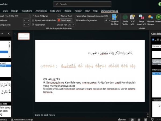
Task: Toggle the Ayat Al-Qur'an checkbox
Action: click(x=33, y=16)
